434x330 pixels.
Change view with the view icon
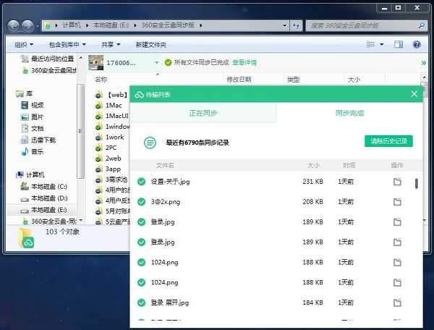point(370,44)
